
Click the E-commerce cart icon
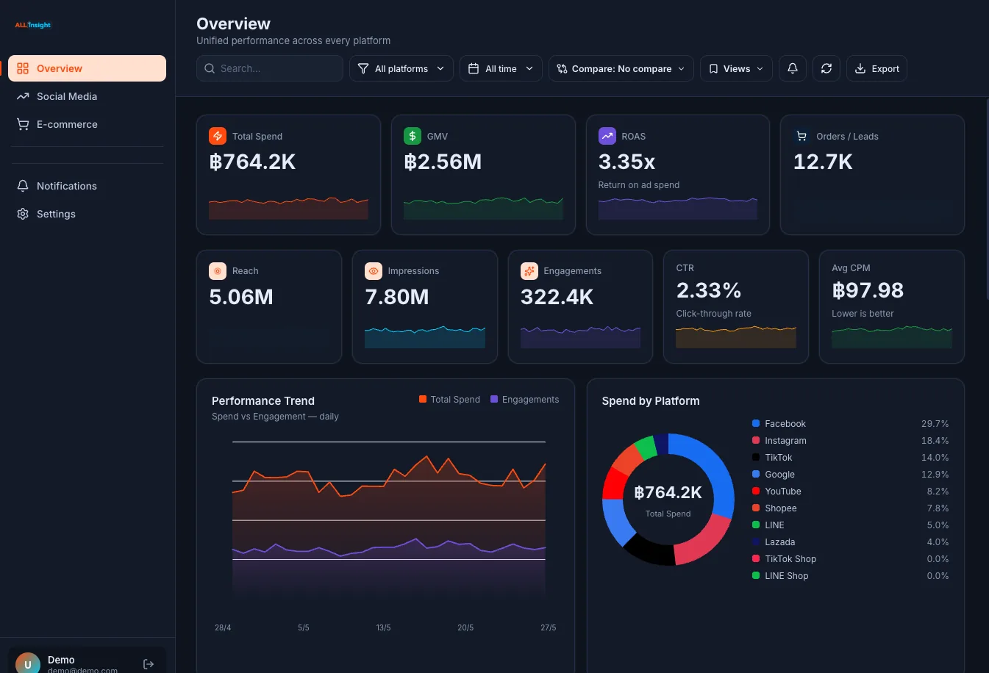coord(23,124)
